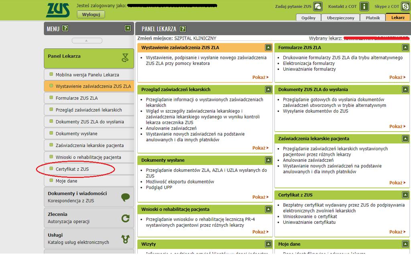Switch to the Ubezpieczony tab
This screenshot has height=255, width=411.
click(340, 18)
